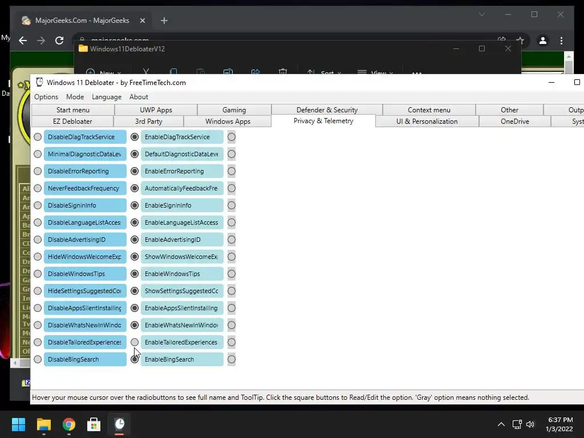
Task: Switch to the Gaming tab
Action: coord(234,110)
